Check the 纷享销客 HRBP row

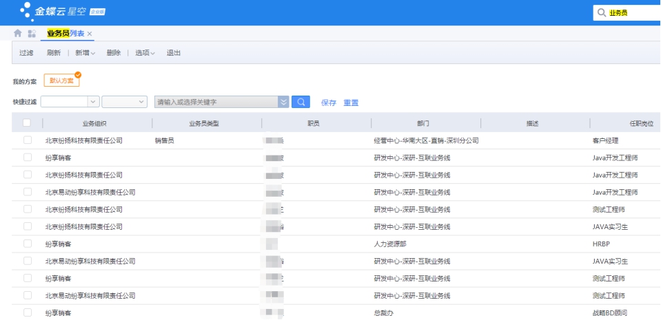tap(28, 244)
